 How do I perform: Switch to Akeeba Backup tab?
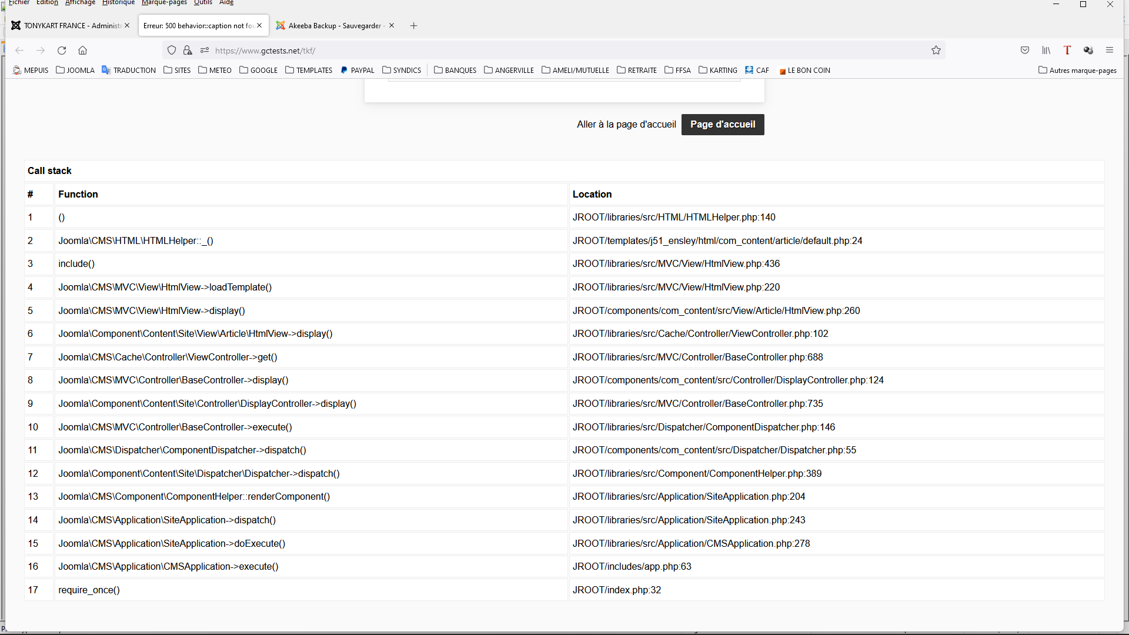click(x=331, y=26)
